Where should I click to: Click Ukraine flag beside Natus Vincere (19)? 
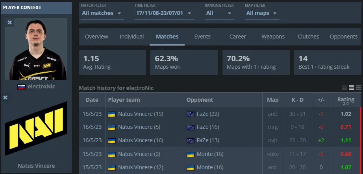pyautogui.click(x=112, y=114)
